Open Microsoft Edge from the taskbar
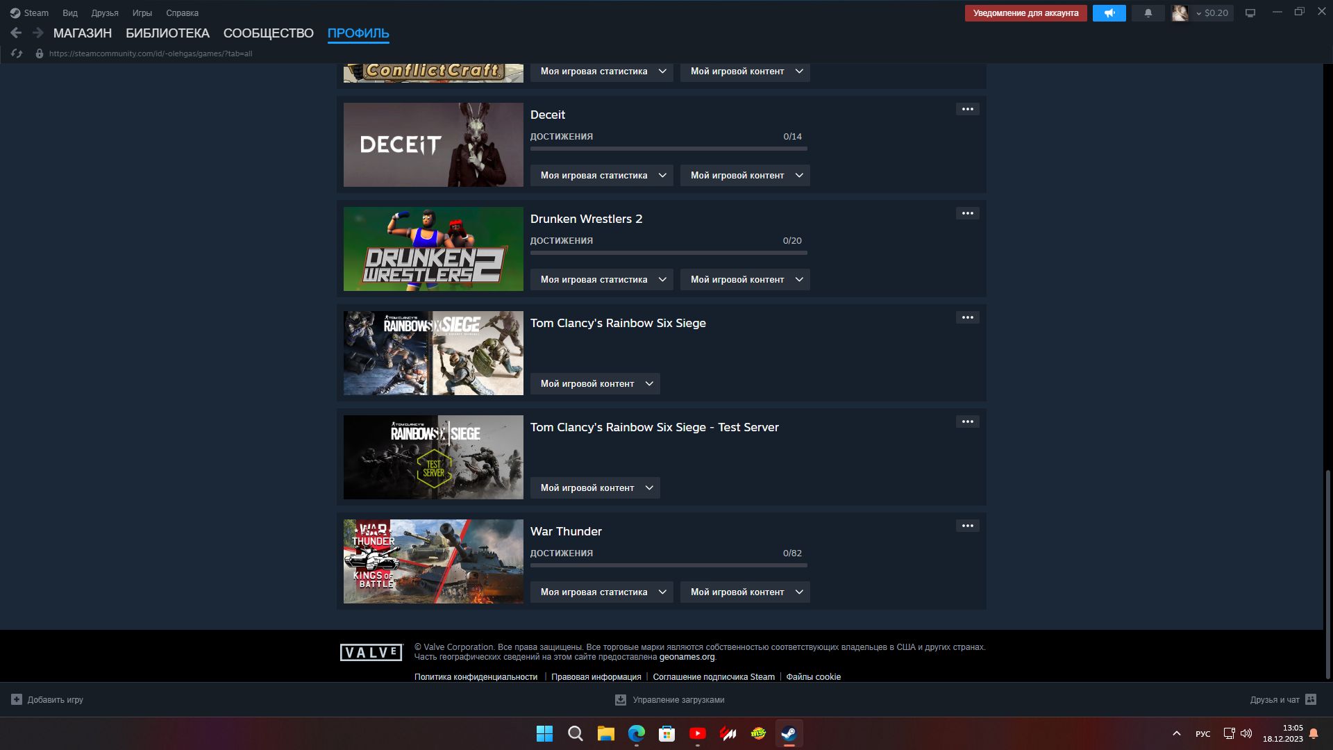 pos(636,733)
